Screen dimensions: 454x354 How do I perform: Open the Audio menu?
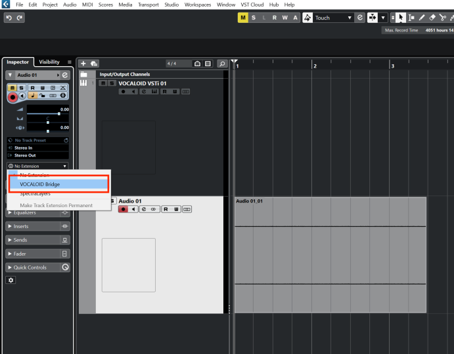(x=70, y=5)
